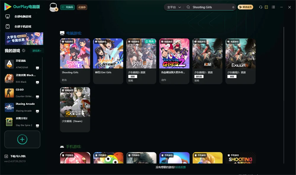The height and width of the screenshot is (175, 296).
Task: Click the search magnifier icon
Action: coord(188,7)
